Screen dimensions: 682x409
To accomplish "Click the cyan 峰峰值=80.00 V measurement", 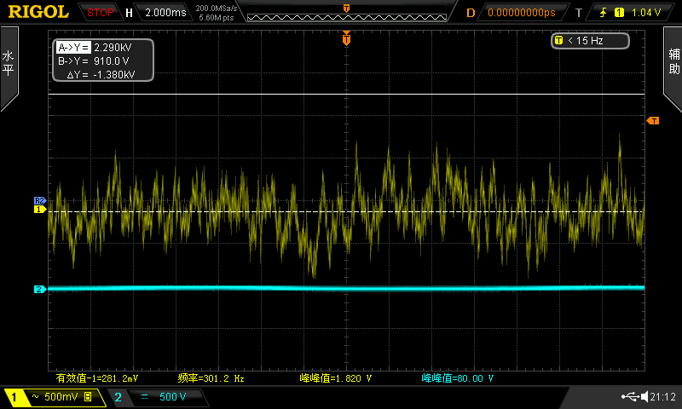I will [x=458, y=378].
